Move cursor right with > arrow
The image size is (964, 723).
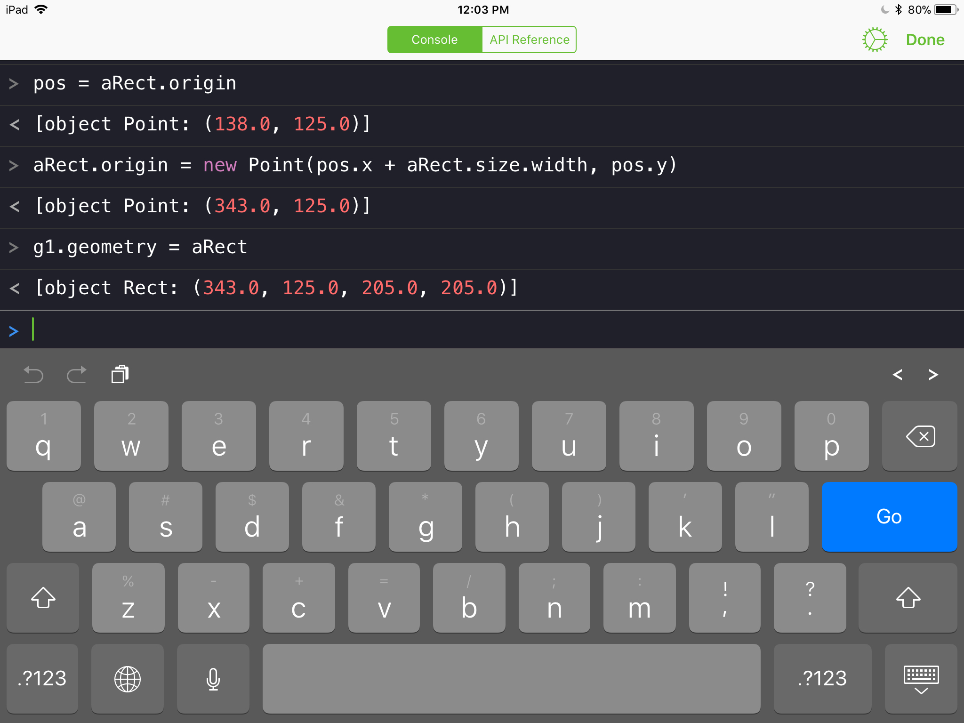(933, 375)
